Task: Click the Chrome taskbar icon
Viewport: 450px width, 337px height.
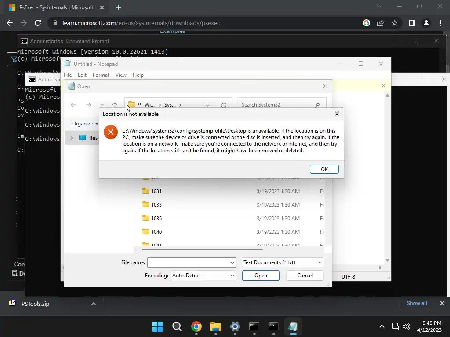Action: click(x=196, y=326)
